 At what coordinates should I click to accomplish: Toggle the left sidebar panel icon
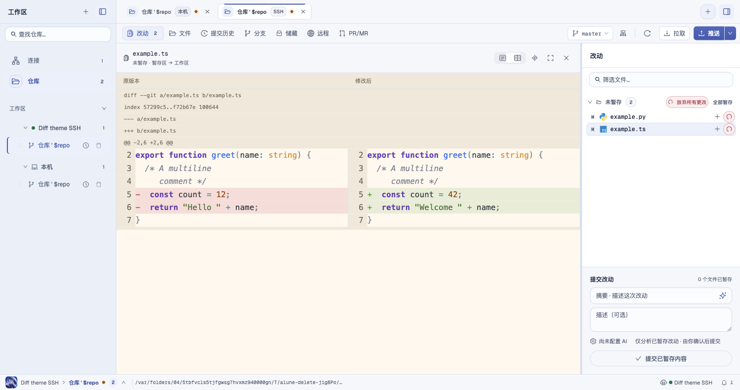point(103,11)
